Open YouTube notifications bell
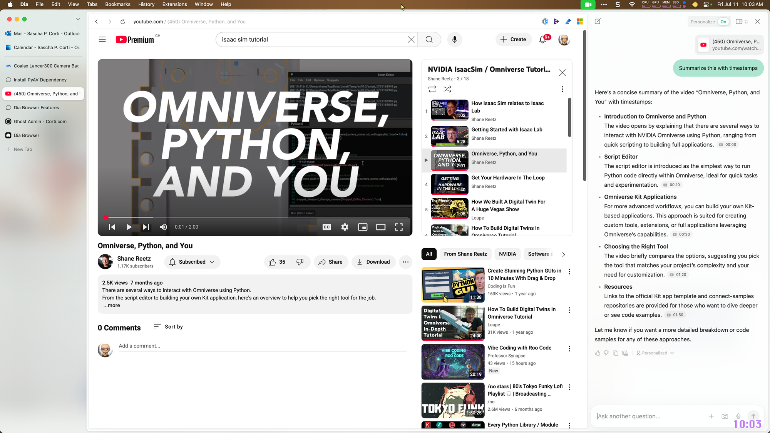 (x=542, y=39)
